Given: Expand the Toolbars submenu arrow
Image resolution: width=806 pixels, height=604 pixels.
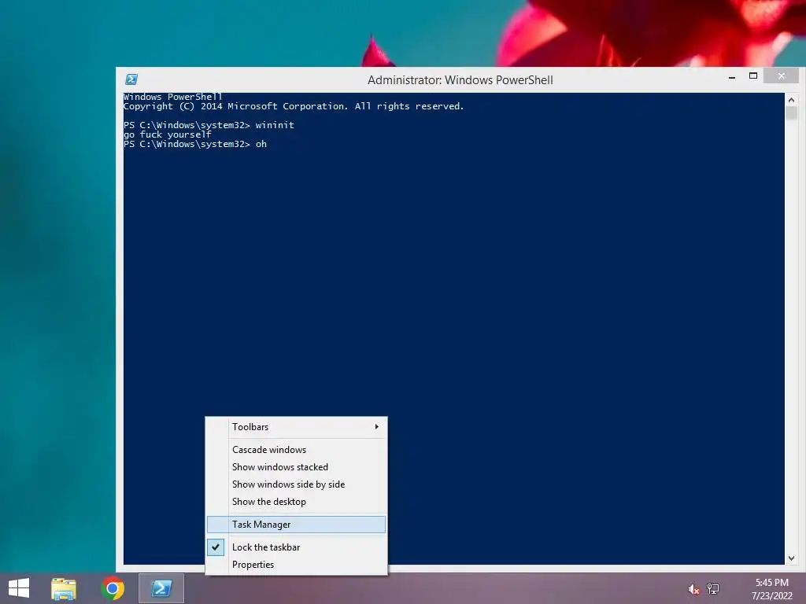Looking at the screenshot, I should 377,427.
